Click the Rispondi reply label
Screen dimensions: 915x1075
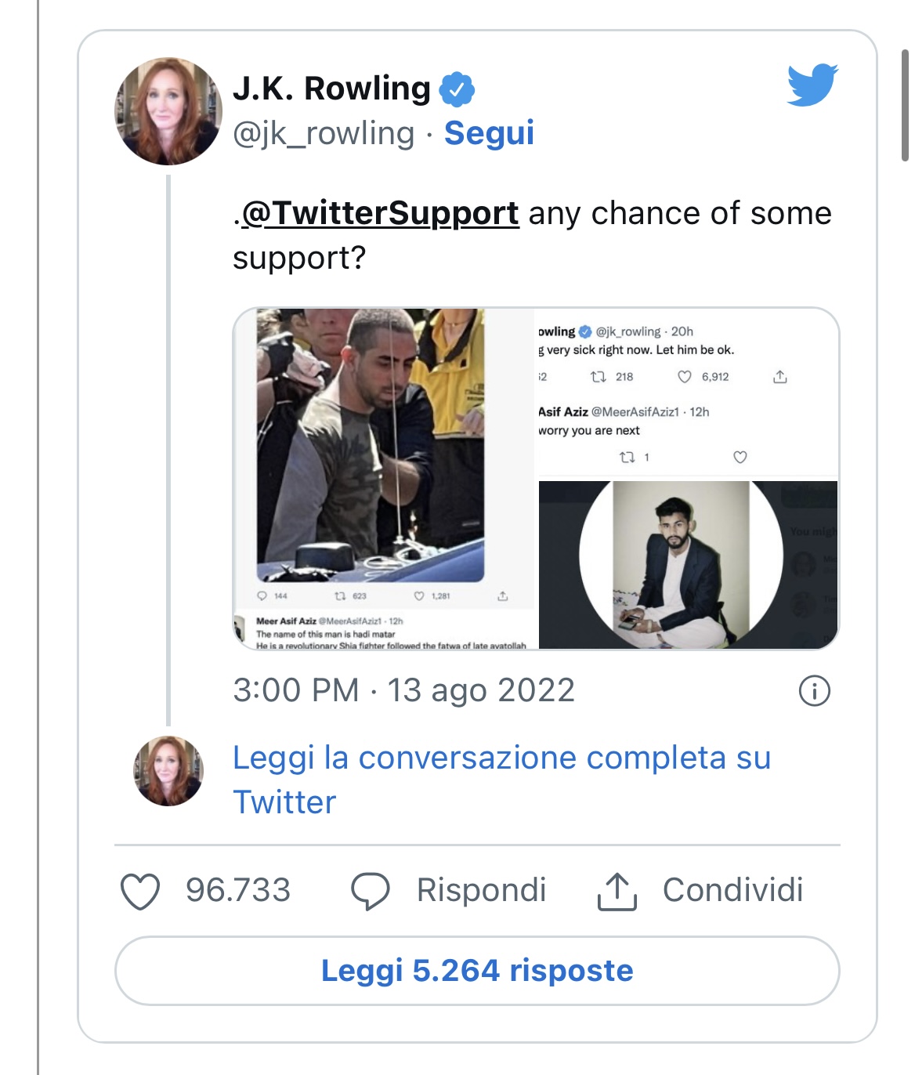(481, 891)
